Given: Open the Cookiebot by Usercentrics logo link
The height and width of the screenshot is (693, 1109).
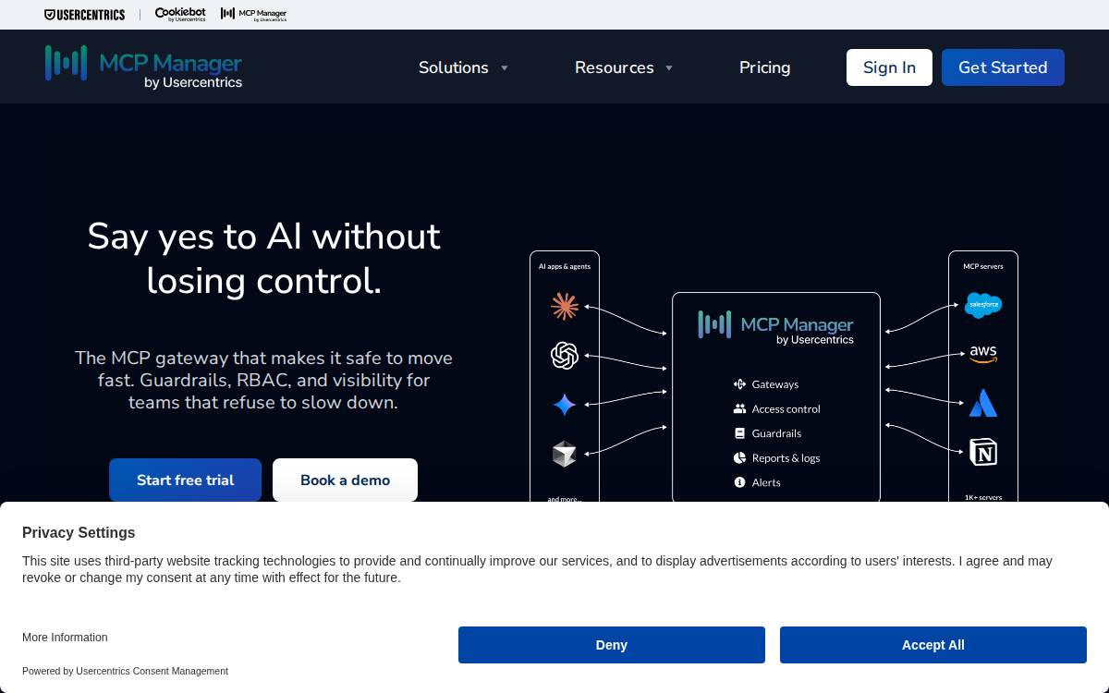Looking at the screenshot, I should coord(180,15).
